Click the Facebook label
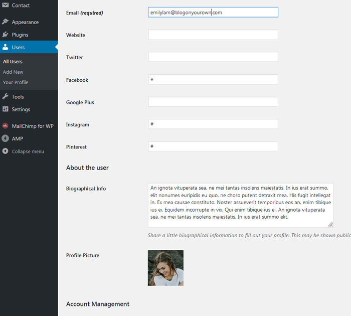The width and height of the screenshot is (351, 316). pos(77,80)
